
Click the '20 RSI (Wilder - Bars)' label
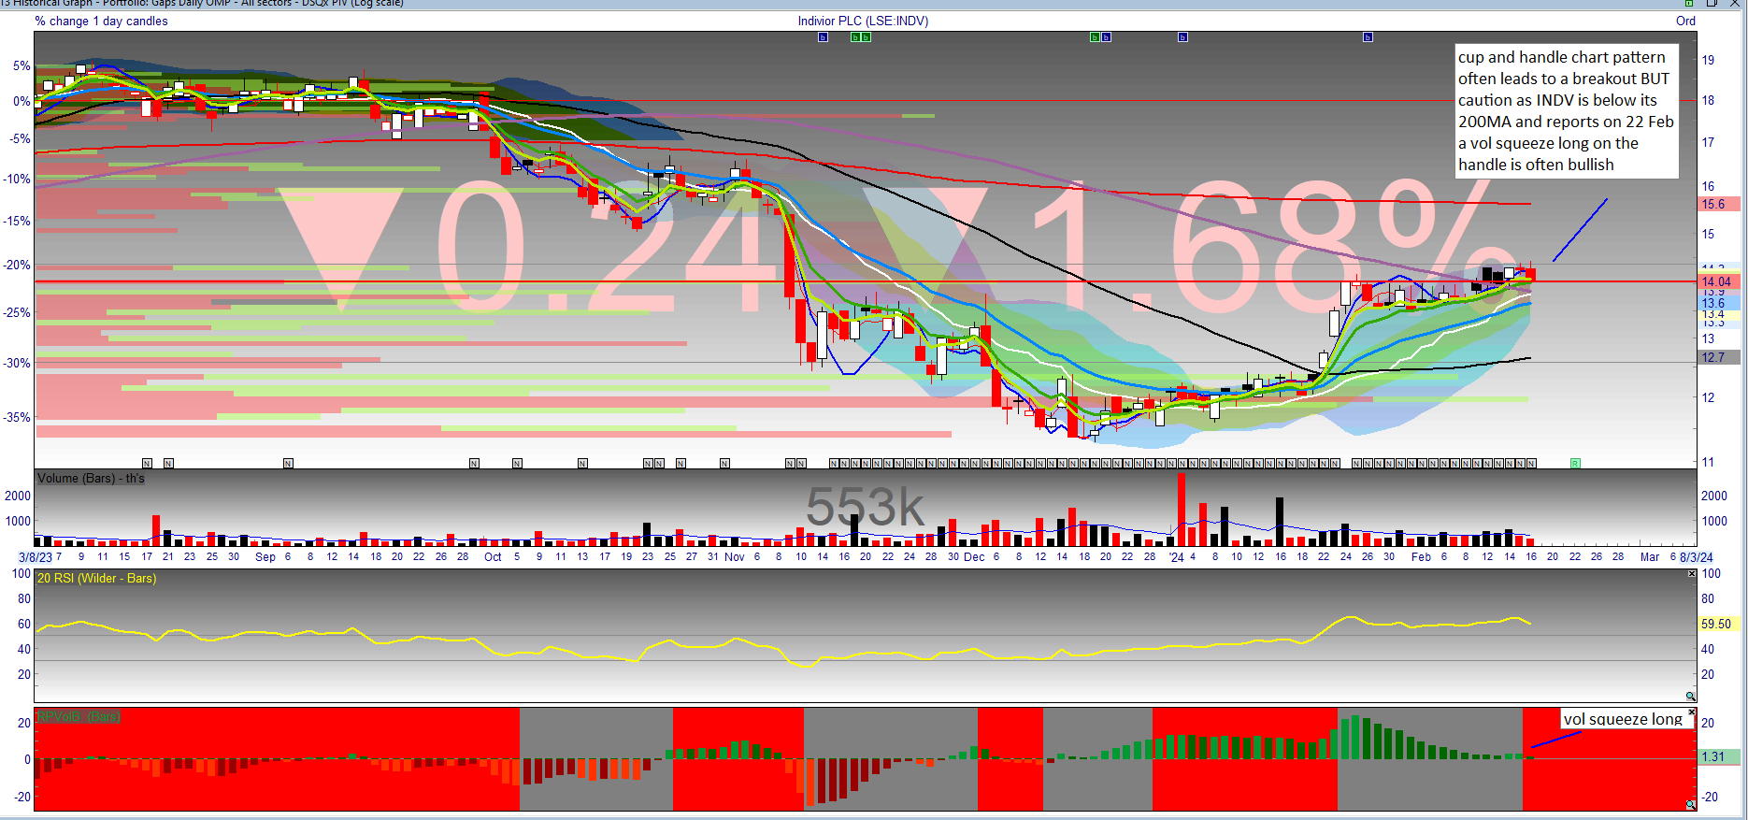click(x=96, y=578)
